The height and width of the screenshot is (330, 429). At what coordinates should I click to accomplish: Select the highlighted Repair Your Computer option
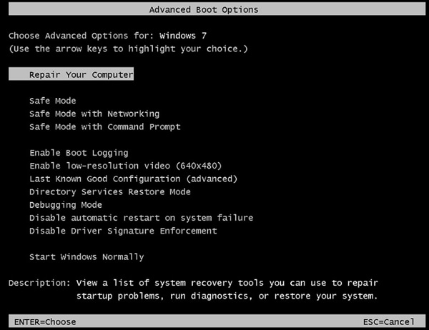tap(81, 74)
